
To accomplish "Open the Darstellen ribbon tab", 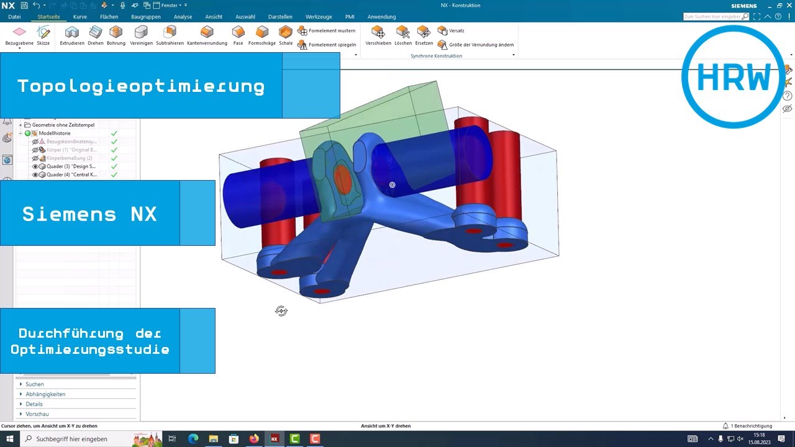I will pyautogui.click(x=280, y=17).
